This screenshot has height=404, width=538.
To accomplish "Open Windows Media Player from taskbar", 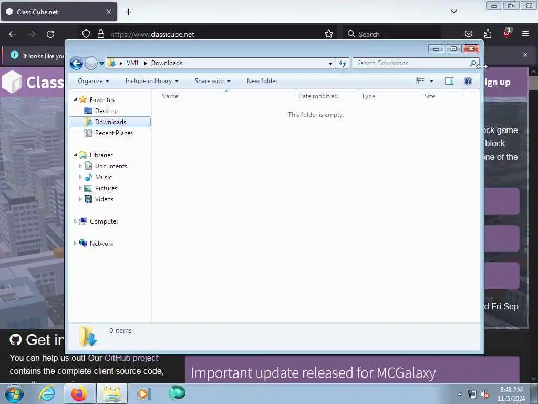I will tap(143, 393).
